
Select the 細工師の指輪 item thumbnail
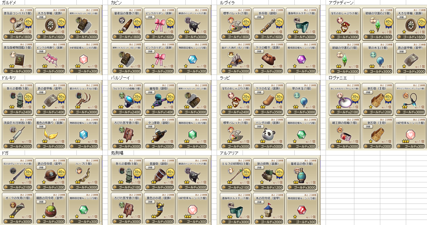344,135
